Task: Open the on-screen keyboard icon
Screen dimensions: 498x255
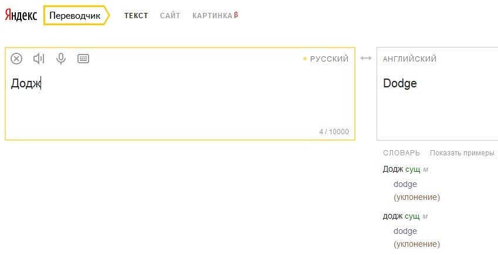Action: point(83,59)
